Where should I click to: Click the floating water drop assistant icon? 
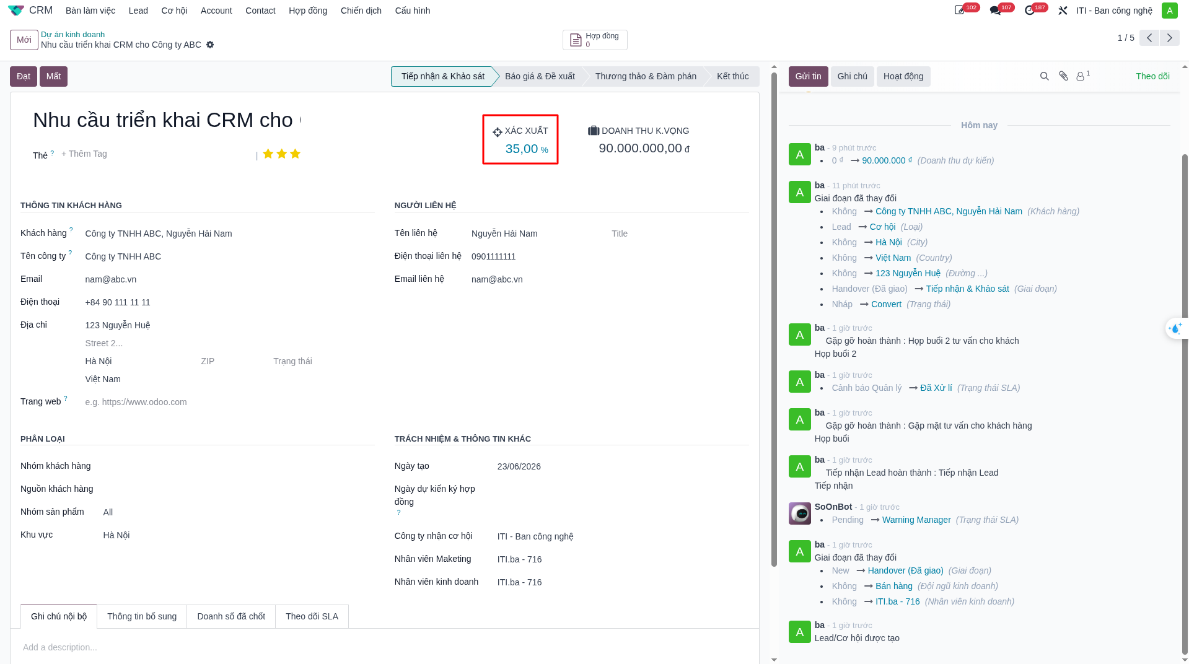tap(1175, 328)
